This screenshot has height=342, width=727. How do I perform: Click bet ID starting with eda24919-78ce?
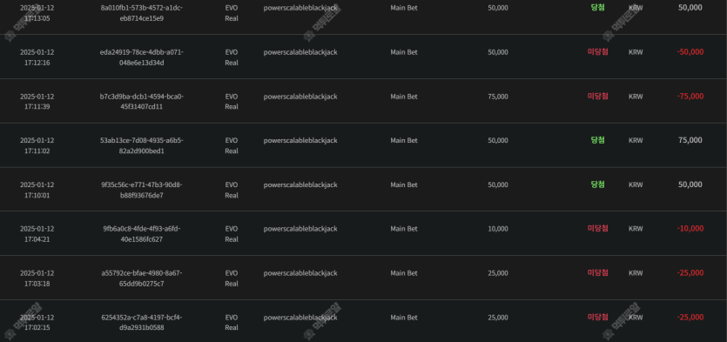click(141, 57)
